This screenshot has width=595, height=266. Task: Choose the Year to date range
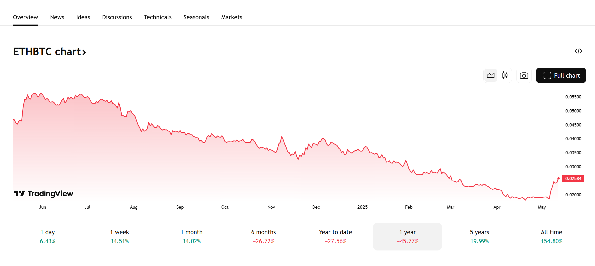coord(335,236)
